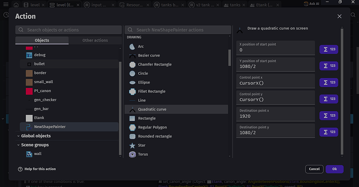Edit the Destination point x field

click(275, 114)
